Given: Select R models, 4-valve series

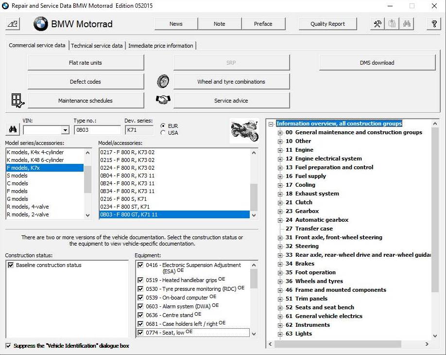Looking at the screenshot, I should pos(45,207).
